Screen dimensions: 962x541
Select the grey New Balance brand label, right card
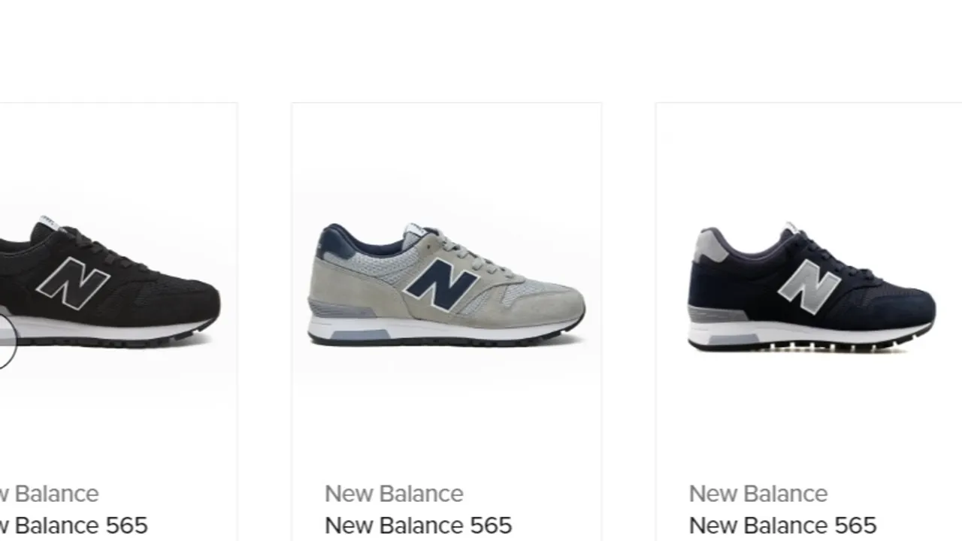pos(758,494)
